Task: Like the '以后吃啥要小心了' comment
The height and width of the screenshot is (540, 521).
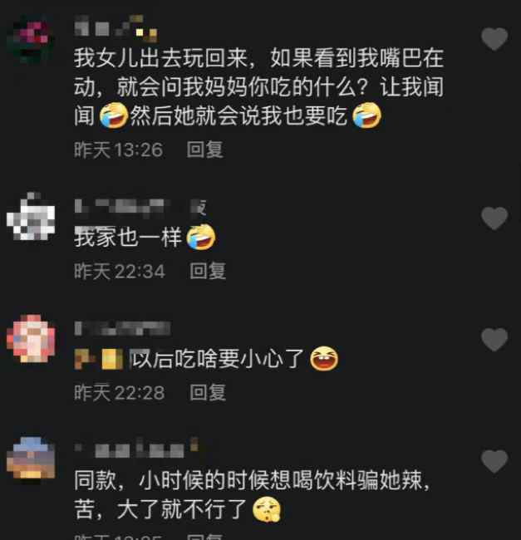Action: coord(494,339)
